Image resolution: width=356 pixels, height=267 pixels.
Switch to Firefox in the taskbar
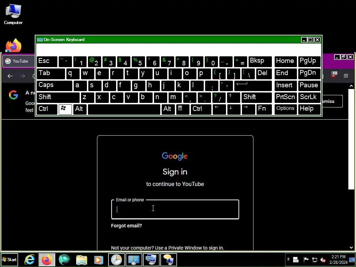(x=47, y=259)
